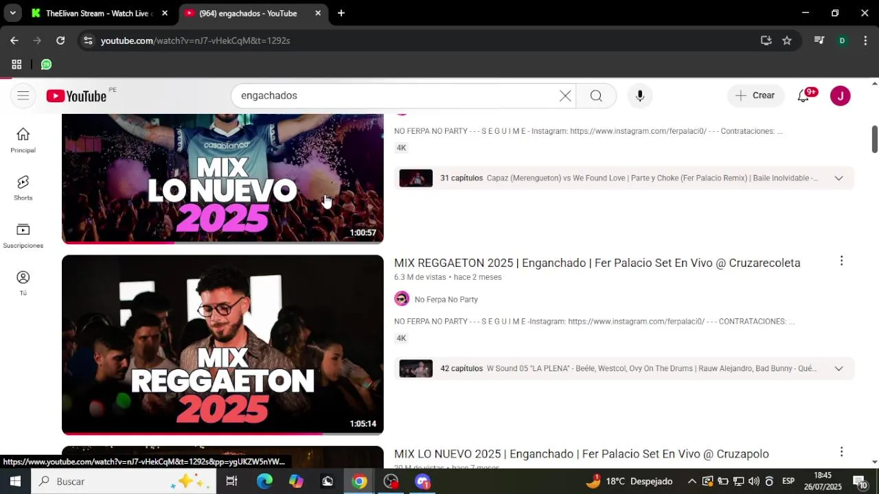The image size is (879, 494).
Task: Open MIX REGGAETON 2025 video title
Action: [597, 263]
